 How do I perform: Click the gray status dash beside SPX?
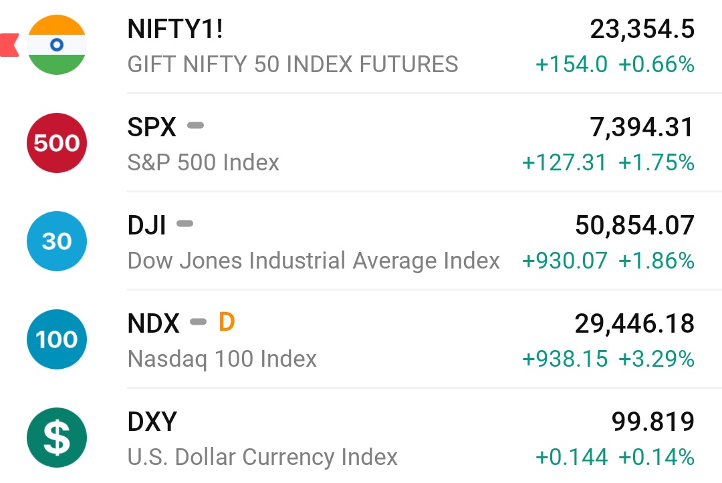point(196,126)
